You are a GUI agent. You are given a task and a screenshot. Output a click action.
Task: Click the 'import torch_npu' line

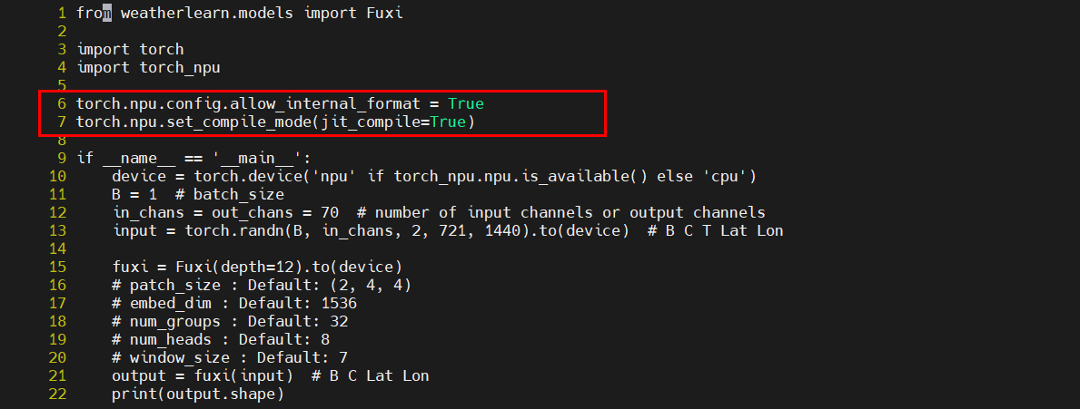pyautogui.click(x=148, y=67)
